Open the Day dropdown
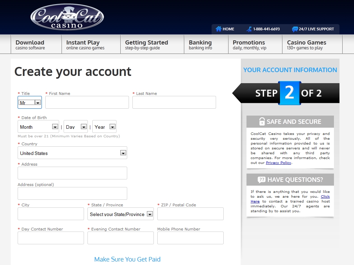Viewport: 354px width, 265px height. [76, 127]
